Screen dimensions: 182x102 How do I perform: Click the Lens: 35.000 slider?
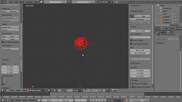[x=140, y=31]
